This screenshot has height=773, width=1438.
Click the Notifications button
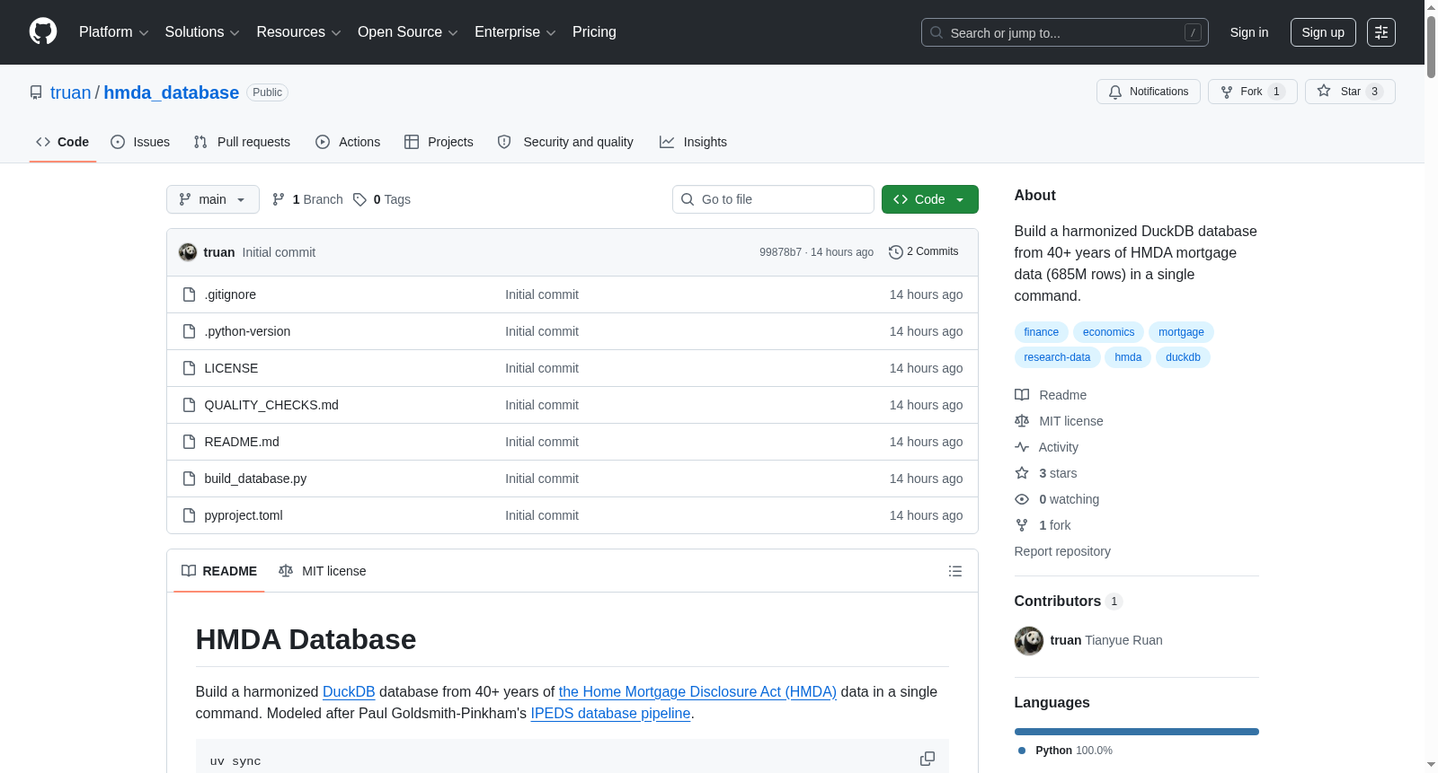coord(1149,92)
